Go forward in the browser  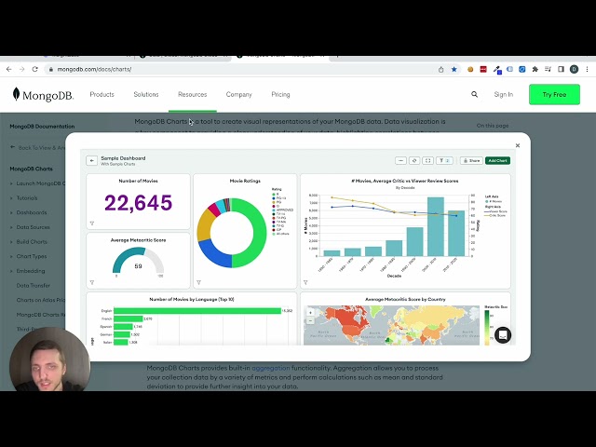[x=22, y=69]
